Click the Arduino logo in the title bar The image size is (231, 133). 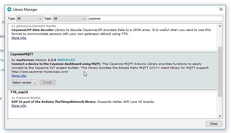tap(9, 10)
